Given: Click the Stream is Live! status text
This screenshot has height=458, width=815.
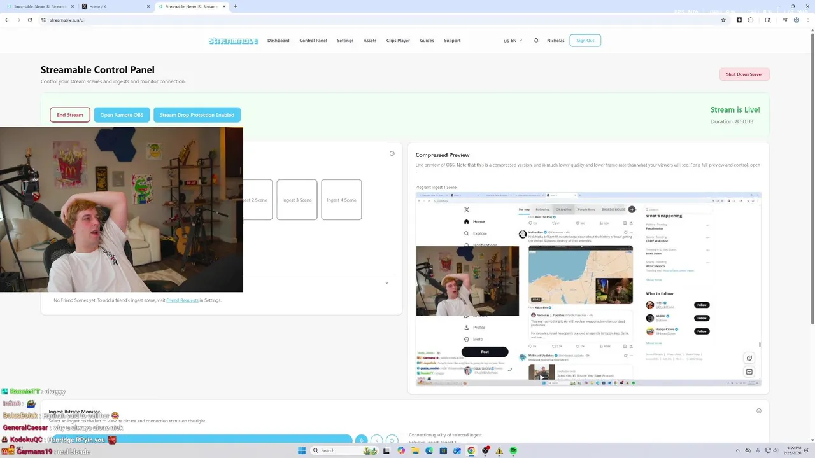Looking at the screenshot, I should coord(735,109).
